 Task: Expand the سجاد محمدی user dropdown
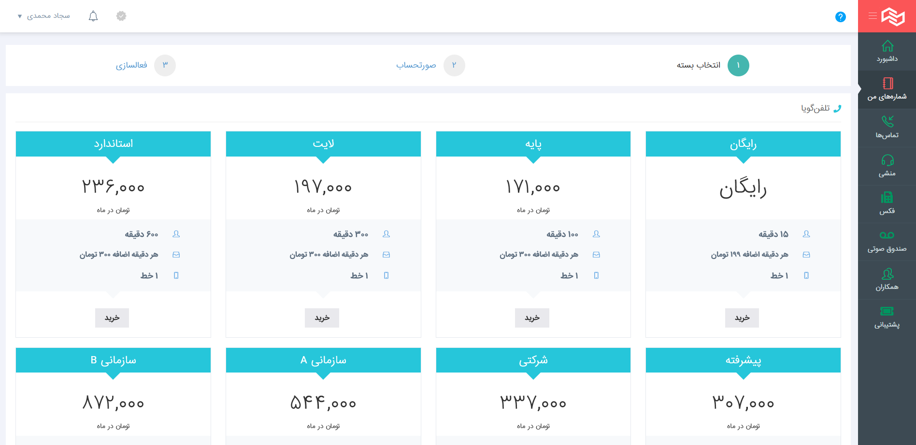(x=44, y=16)
